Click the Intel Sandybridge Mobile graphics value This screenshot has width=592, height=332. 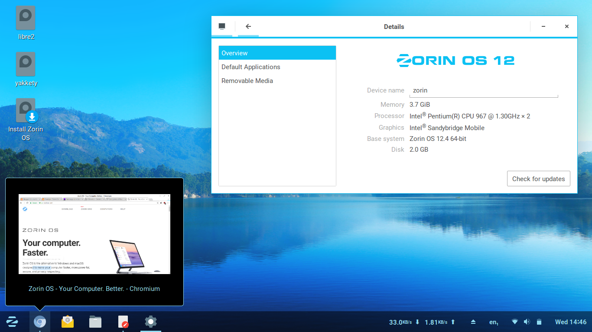[x=447, y=128]
